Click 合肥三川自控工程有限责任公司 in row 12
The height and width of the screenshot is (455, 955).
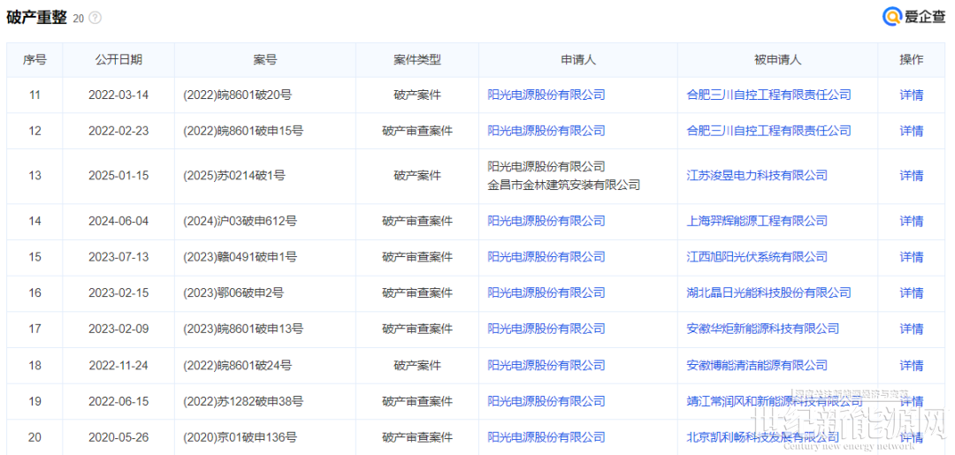[768, 131]
